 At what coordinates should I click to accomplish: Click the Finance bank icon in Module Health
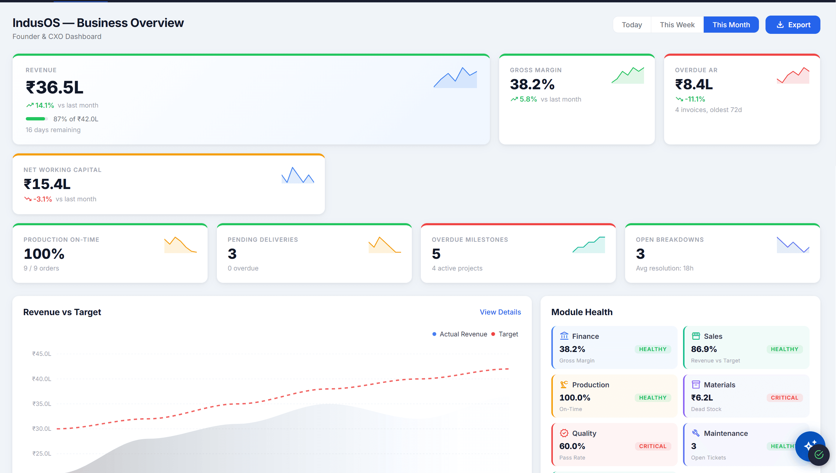pyautogui.click(x=564, y=336)
